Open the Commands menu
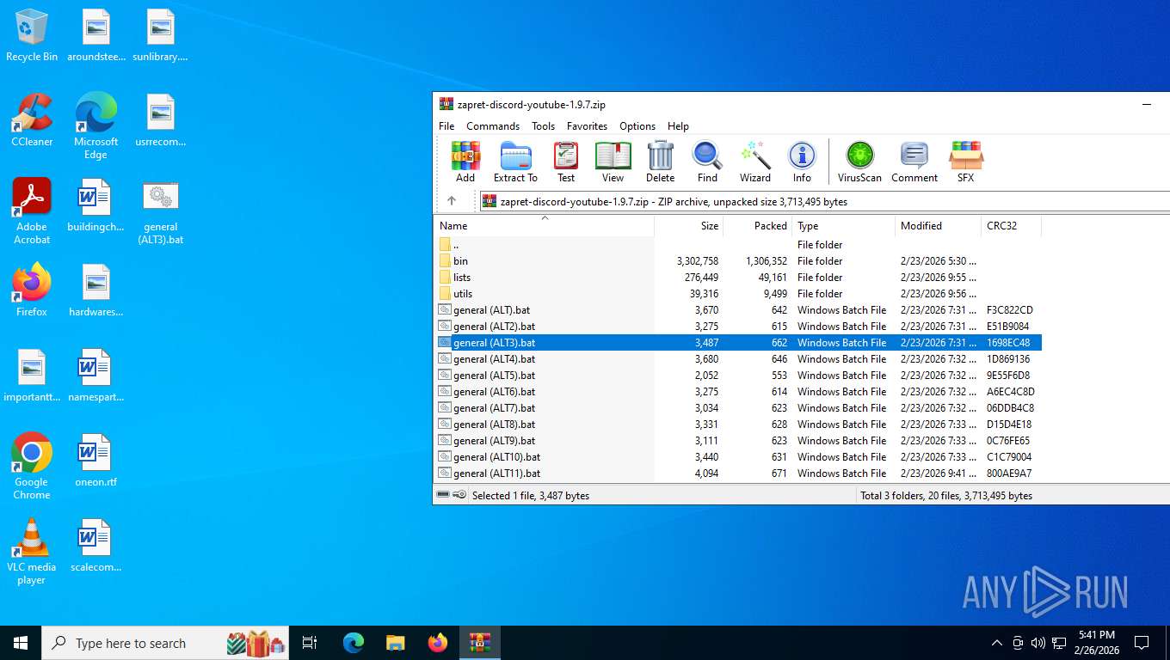The image size is (1170, 660). click(x=493, y=126)
